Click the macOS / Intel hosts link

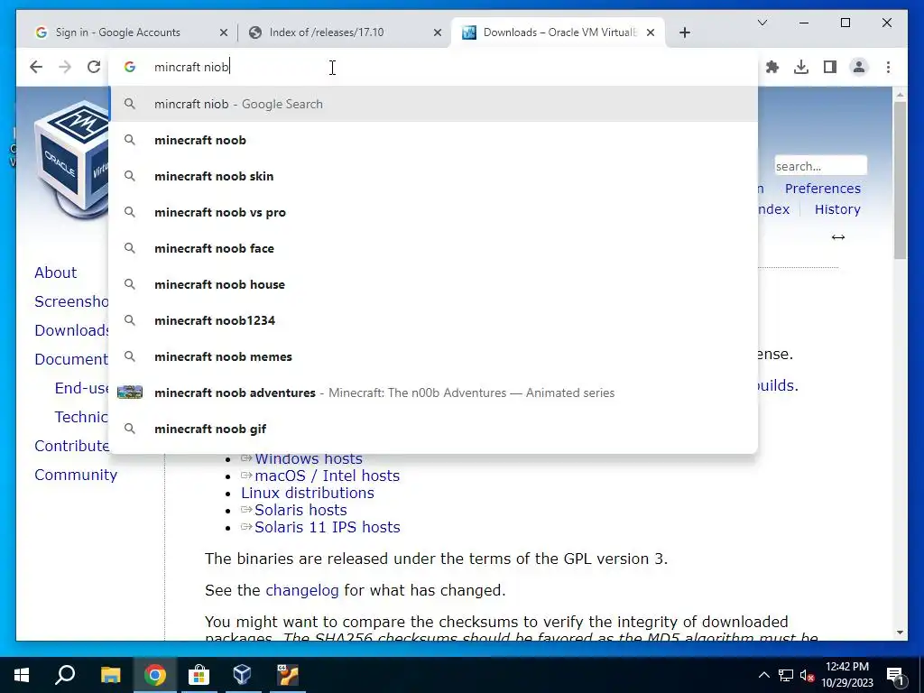327,476
